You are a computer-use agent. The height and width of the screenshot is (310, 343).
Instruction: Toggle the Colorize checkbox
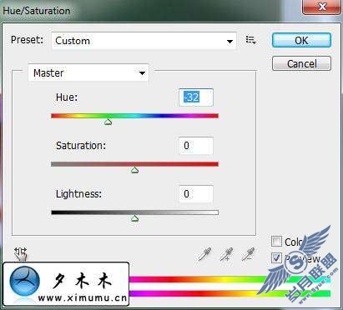point(276,242)
